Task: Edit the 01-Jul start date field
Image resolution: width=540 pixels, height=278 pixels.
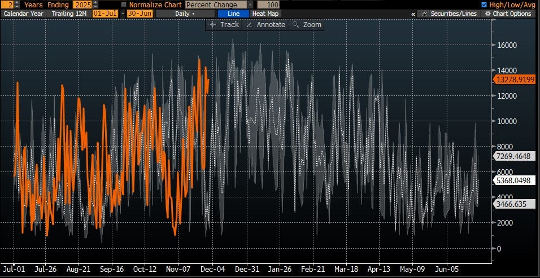Action: (105, 14)
